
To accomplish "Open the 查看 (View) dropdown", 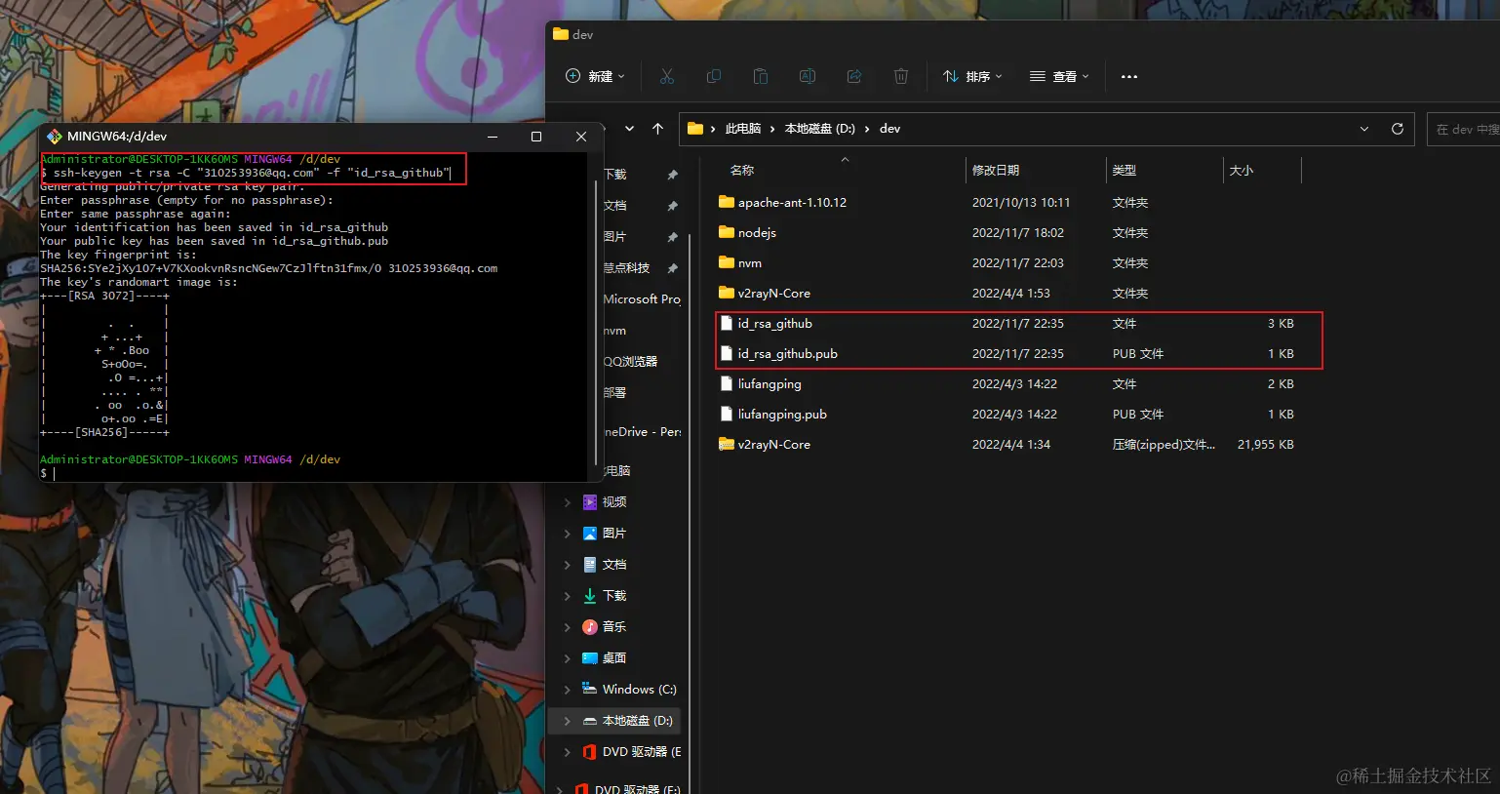I will 1059,76.
